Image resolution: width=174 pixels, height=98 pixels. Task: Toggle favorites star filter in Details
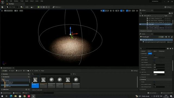click(170, 48)
